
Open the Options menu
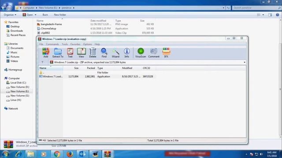[x=87, y=44]
